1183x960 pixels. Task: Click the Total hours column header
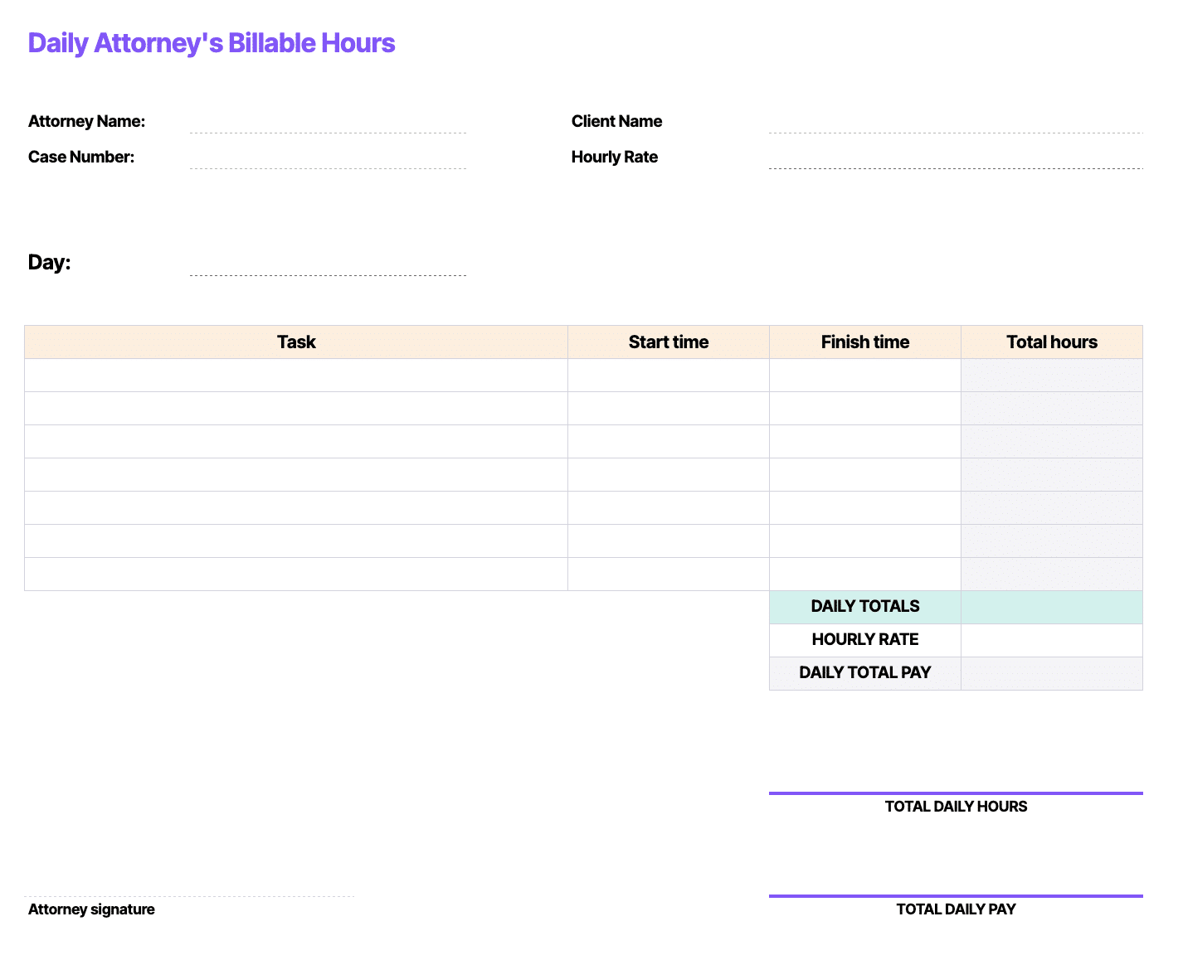click(1052, 342)
